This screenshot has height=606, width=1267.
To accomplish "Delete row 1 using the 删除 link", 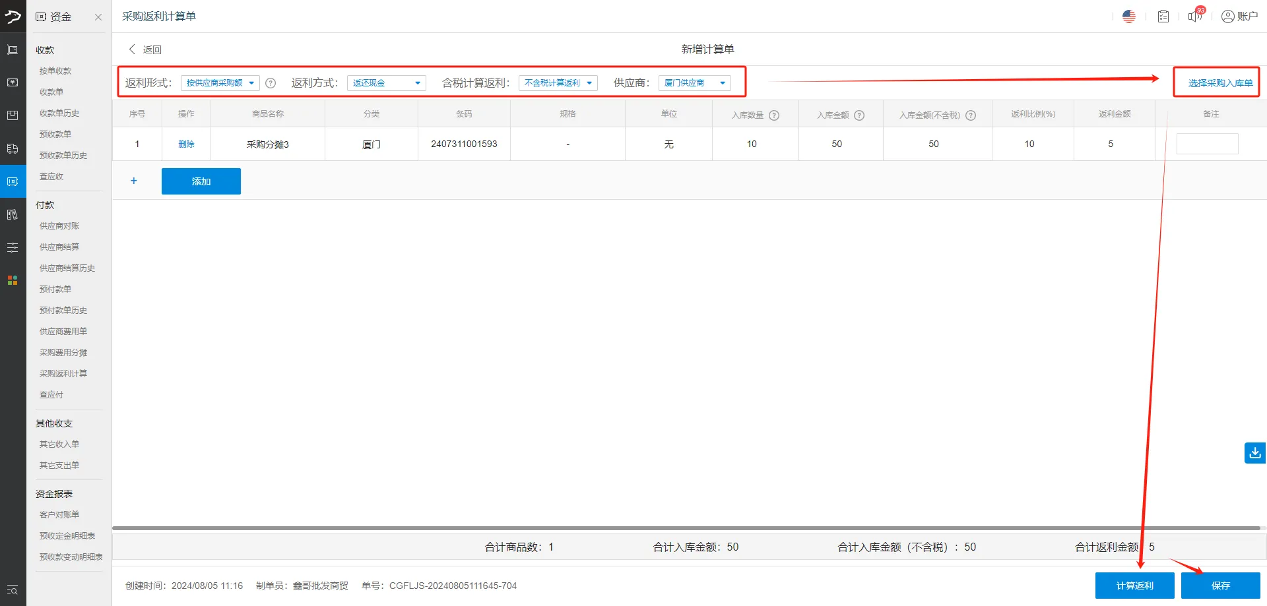I will 185,144.
